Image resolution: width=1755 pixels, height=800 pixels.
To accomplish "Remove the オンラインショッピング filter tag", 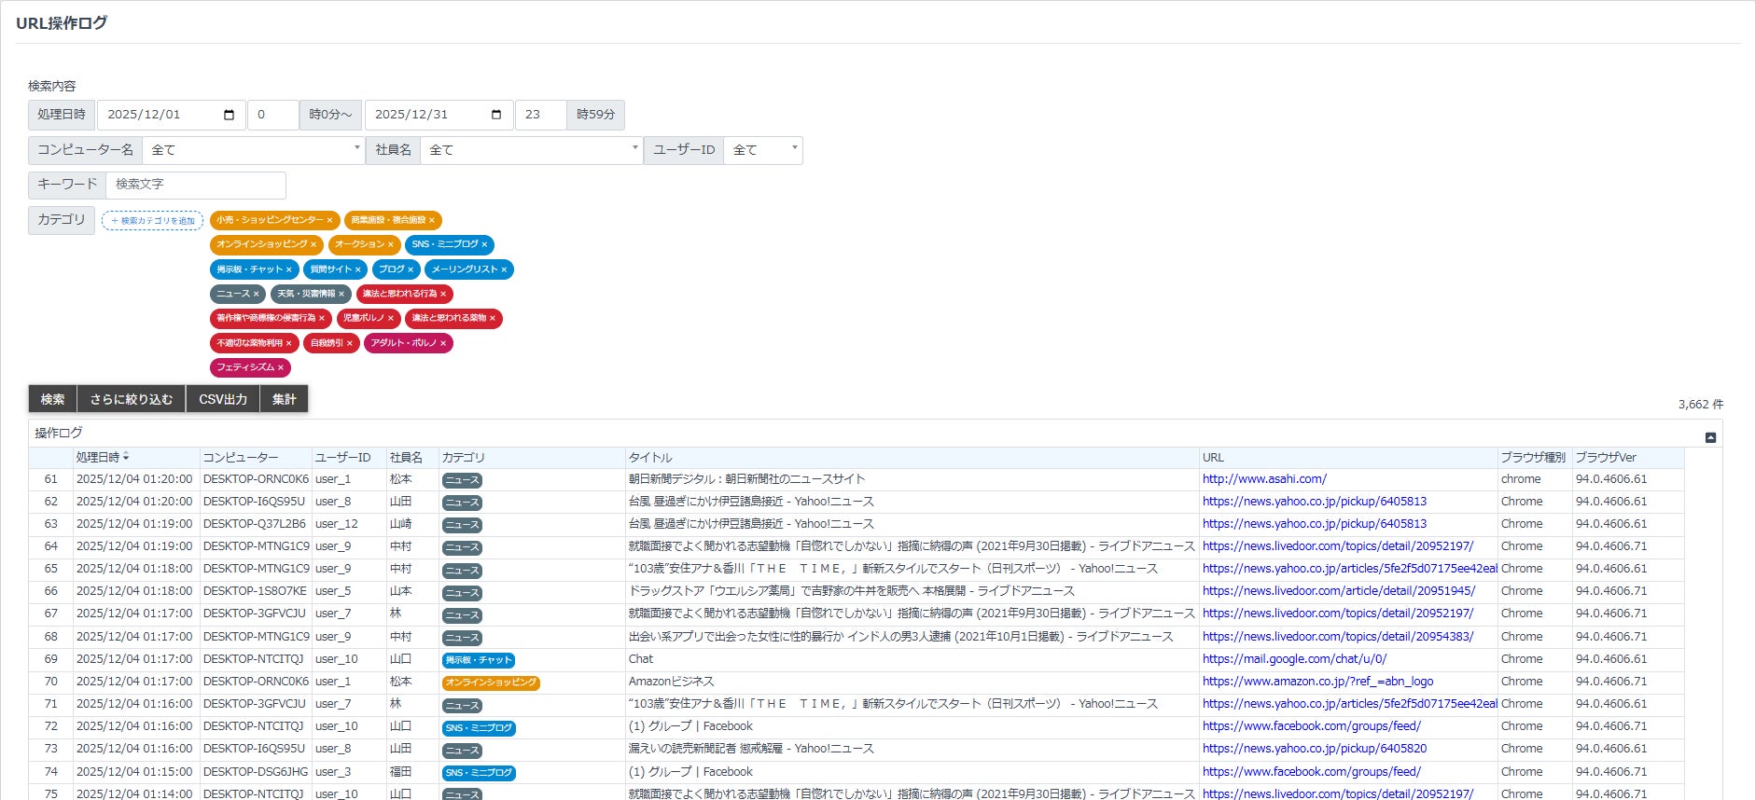I will pos(313,244).
